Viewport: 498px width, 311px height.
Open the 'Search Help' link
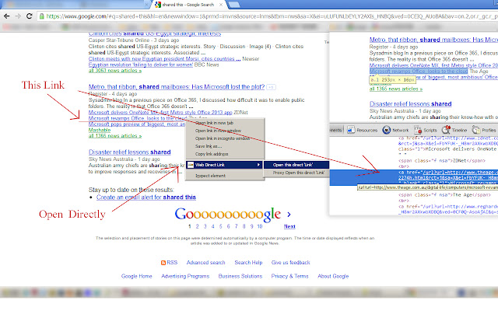[248, 263]
